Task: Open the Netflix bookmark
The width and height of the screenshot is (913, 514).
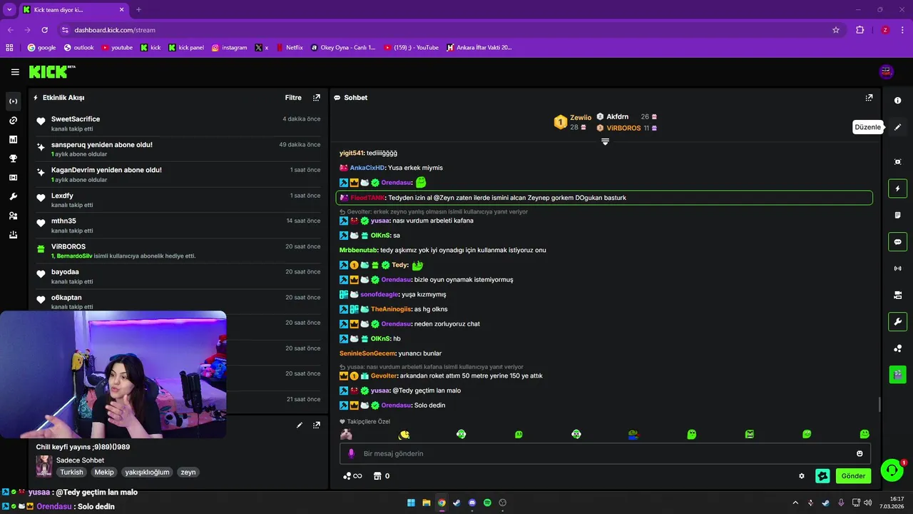Action: (x=289, y=48)
